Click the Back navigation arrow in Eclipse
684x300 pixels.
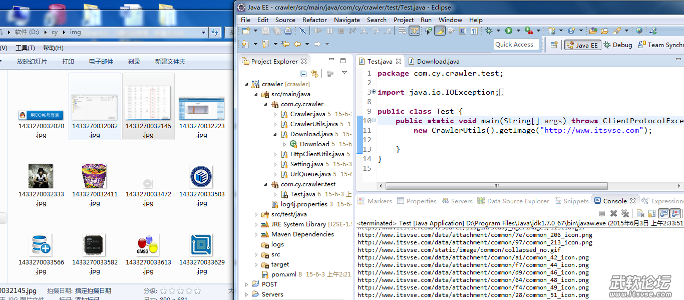297,44
